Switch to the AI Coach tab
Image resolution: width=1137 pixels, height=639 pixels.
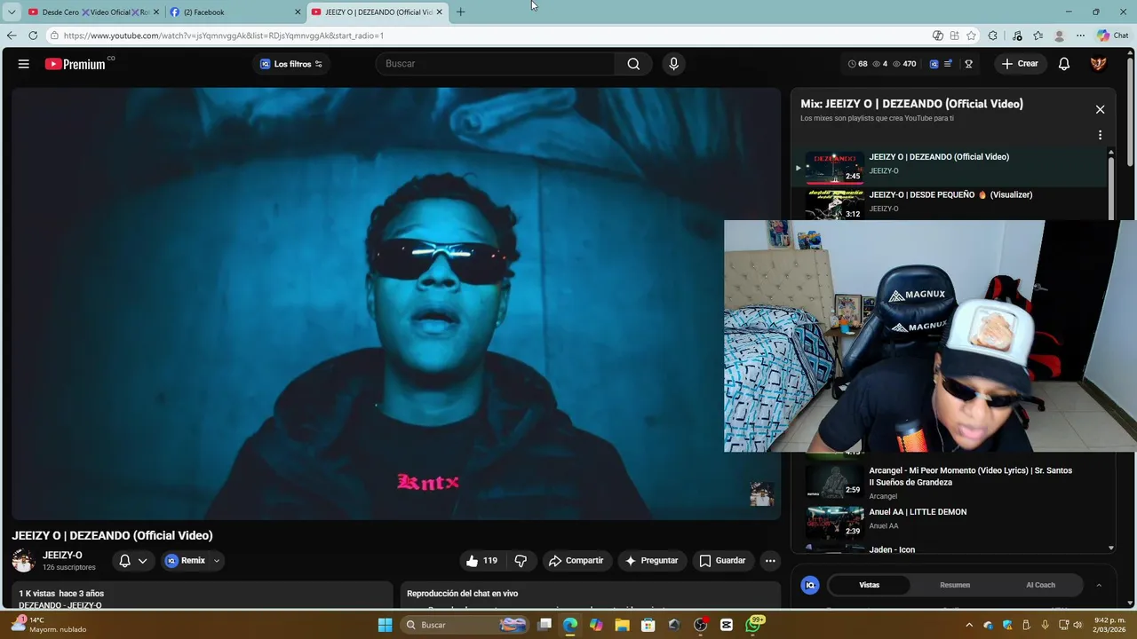point(1040,585)
